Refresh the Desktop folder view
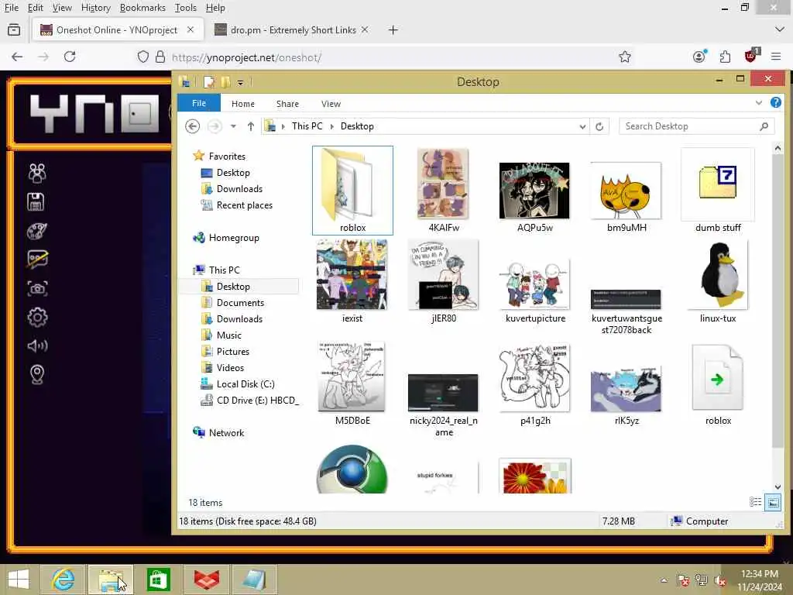Image resolution: width=793 pixels, height=595 pixels. pos(599,126)
